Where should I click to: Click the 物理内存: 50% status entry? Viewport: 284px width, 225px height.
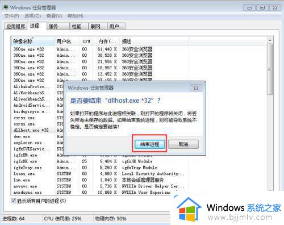coord(111,219)
